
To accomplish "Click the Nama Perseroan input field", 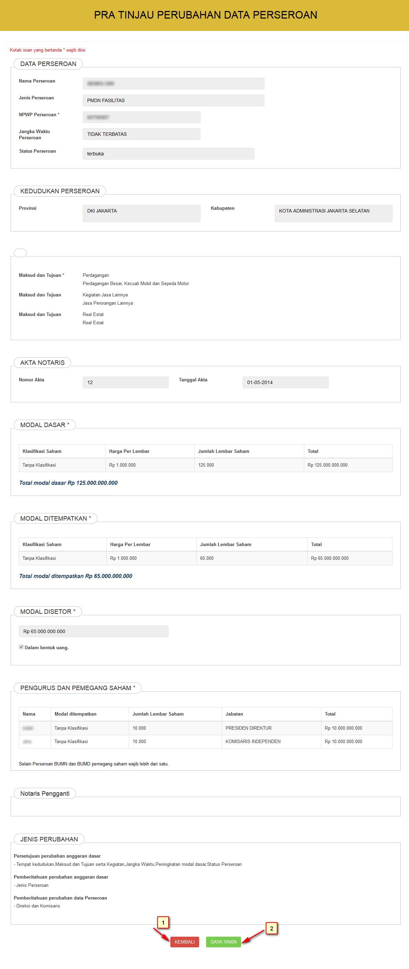I will tap(173, 84).
